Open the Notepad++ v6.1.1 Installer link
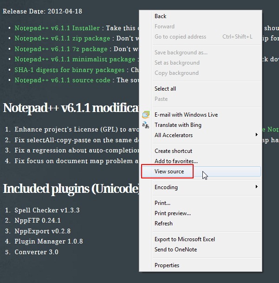 [x=58, y=28]
